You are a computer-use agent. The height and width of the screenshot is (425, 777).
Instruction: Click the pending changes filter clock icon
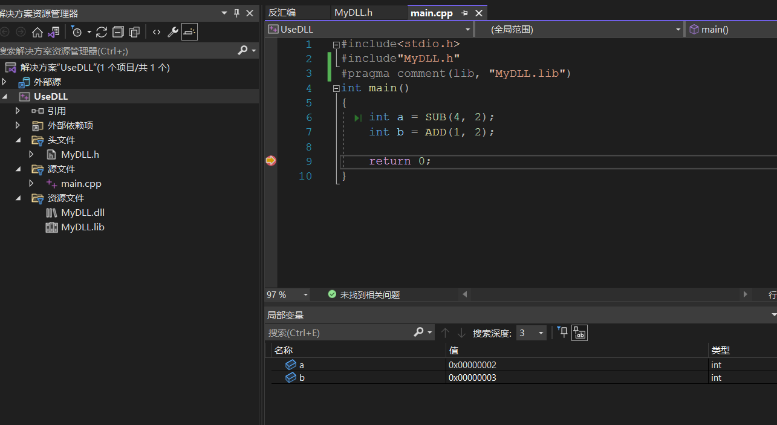click(x=76, y=32)
